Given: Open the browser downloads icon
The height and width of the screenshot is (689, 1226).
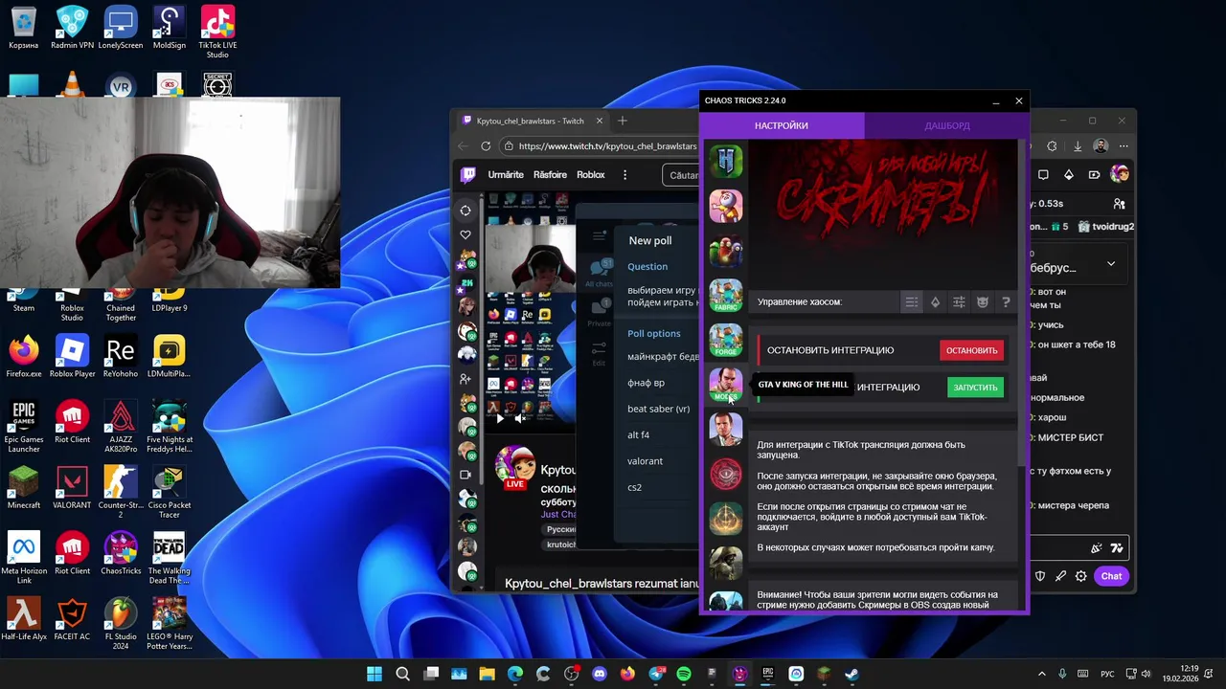Looking at the screenshot, I should pos(1078,146).
